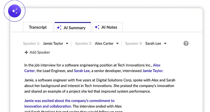The height and width of the screenshot is (112, 210).
Task: Open the AI Notes tab
Action: [107, 27]
